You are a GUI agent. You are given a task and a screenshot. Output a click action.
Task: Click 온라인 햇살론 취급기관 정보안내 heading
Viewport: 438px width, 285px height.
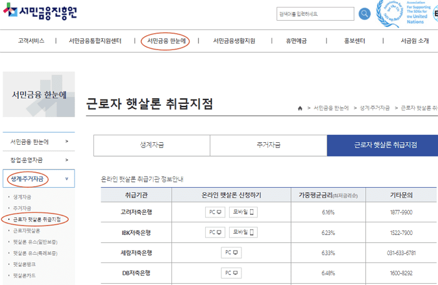pos(142,179)
